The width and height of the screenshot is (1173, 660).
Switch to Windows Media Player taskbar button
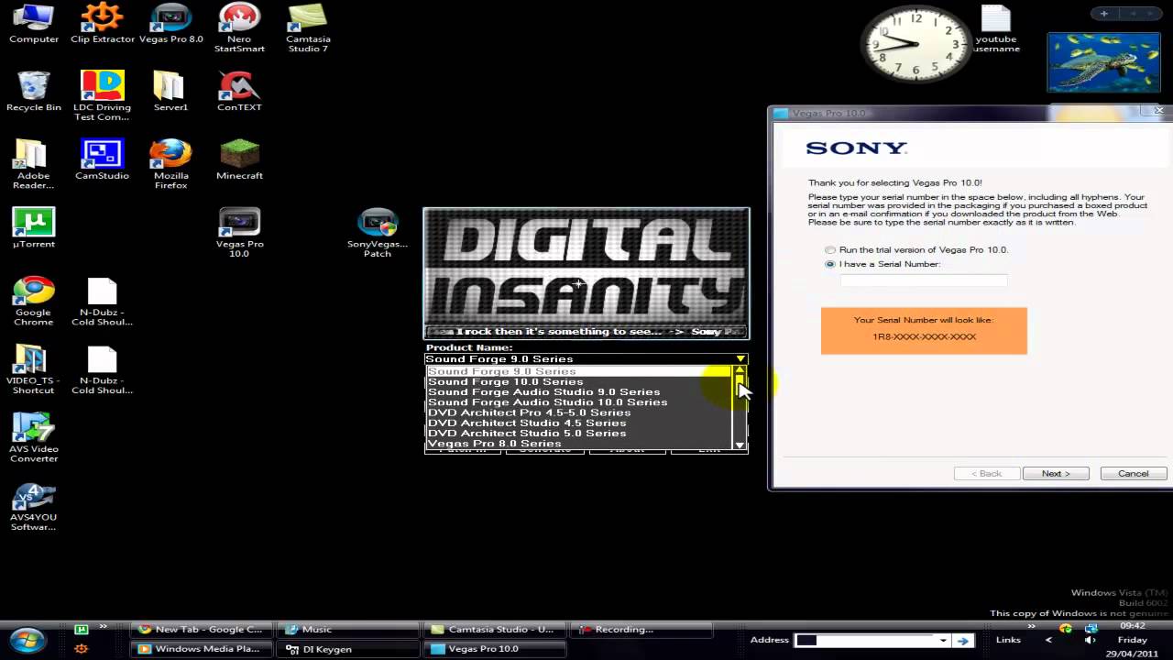pos(201,648)
